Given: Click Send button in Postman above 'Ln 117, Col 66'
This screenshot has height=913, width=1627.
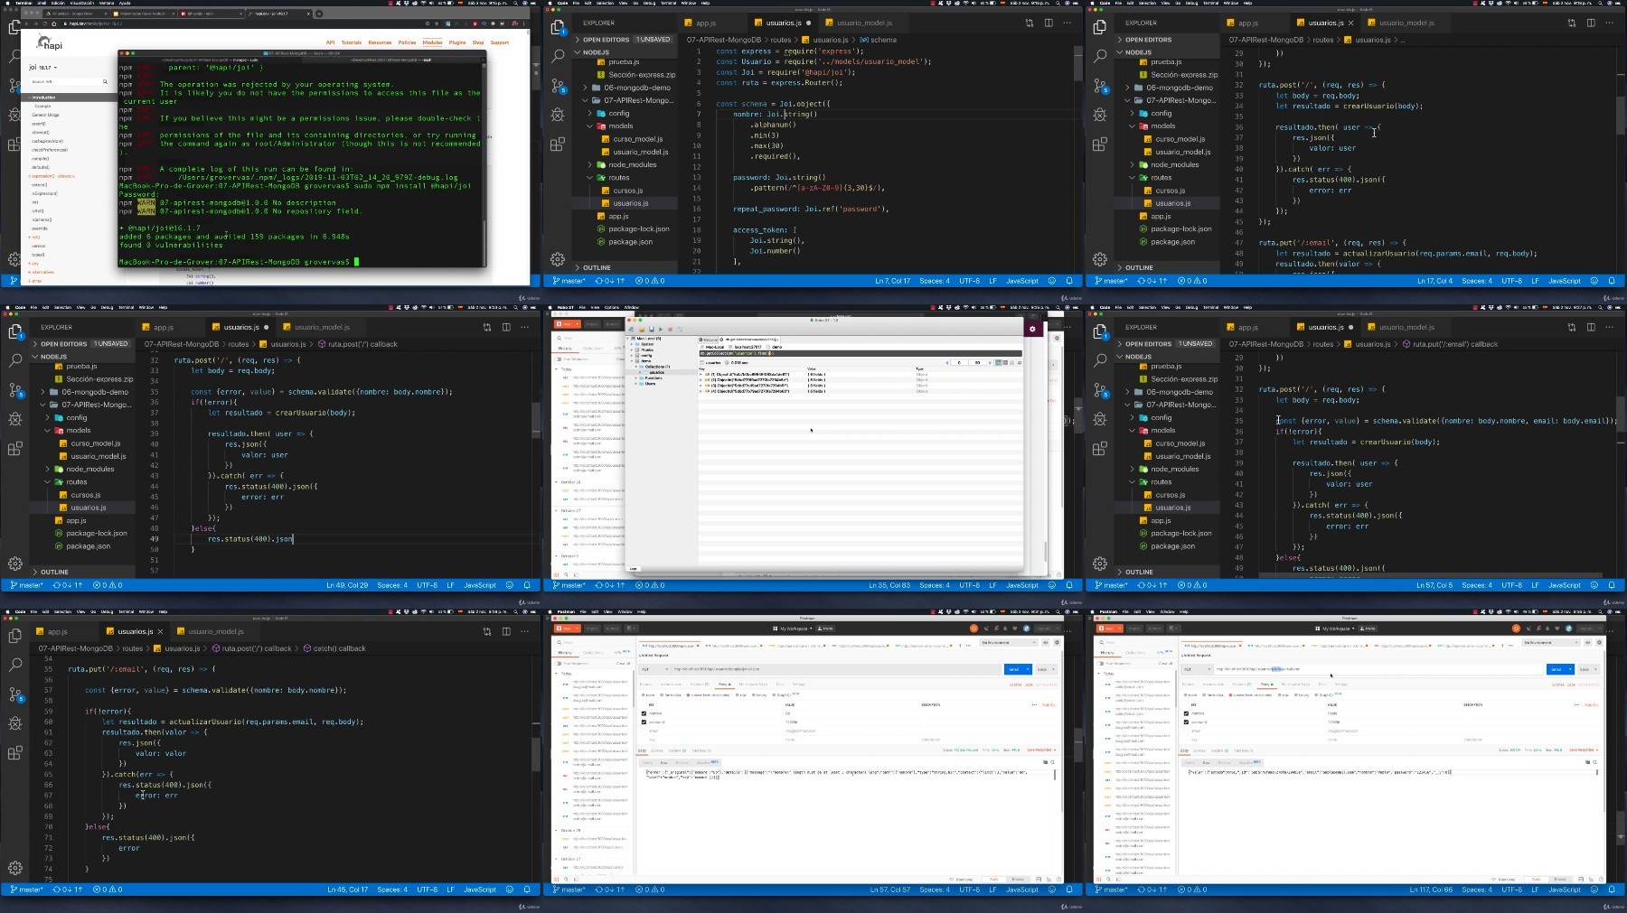Looking at the screenshot, I should pyautogui.click(x=1556, y=669).
